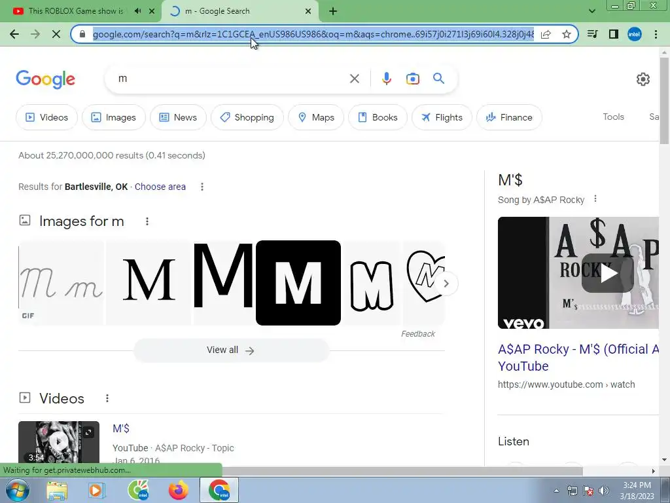Image resolution: width=670 pixels, height=503 pixels.
Task: Filter results by Books
Action: (378, 117)
